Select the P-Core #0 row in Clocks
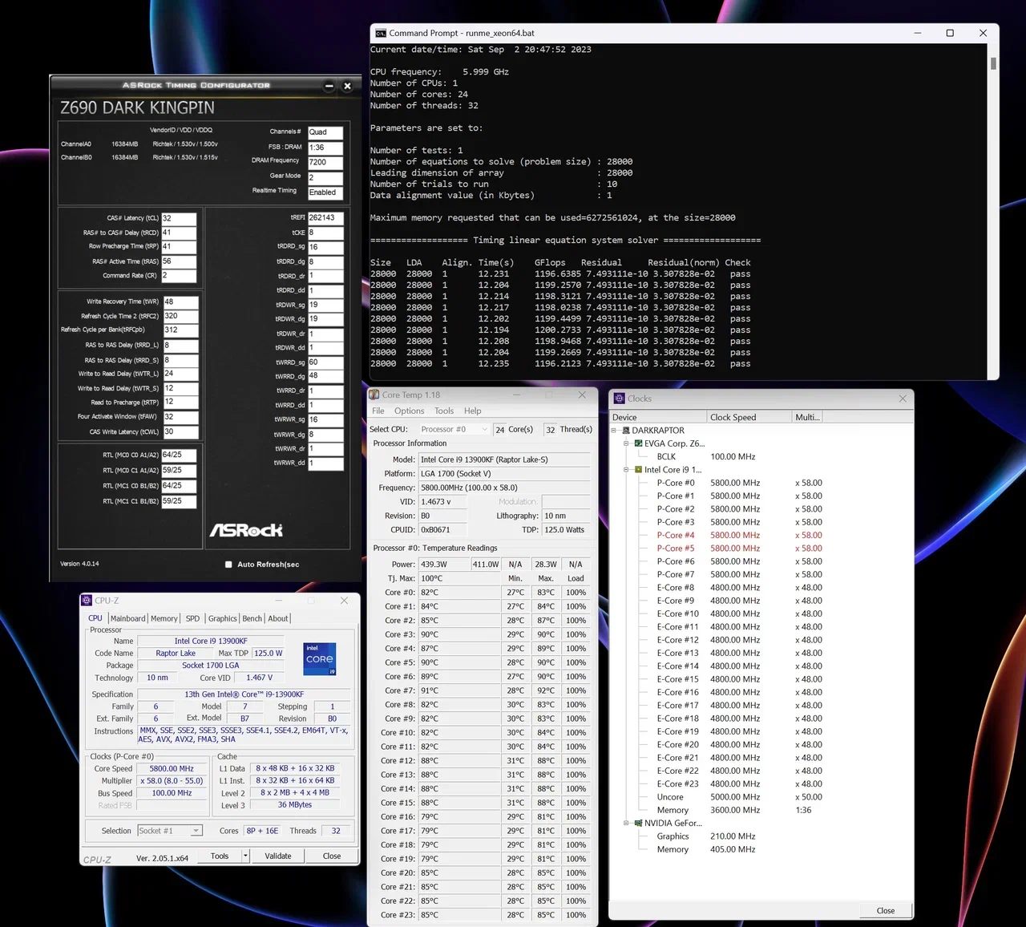The width and height of the screenshot is (1026, 927). tap(739, 483)
